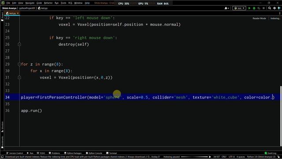Close the test.py editor tab
The image size is (282, 159).
pyautogui.click(x=18, y=13)
